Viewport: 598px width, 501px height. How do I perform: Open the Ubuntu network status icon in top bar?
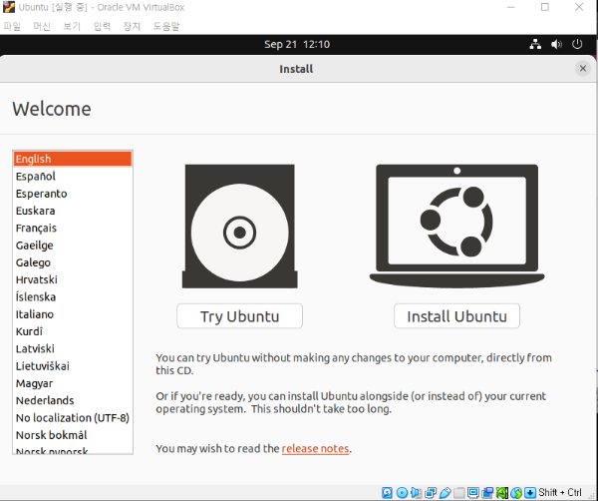click(535, 44)
